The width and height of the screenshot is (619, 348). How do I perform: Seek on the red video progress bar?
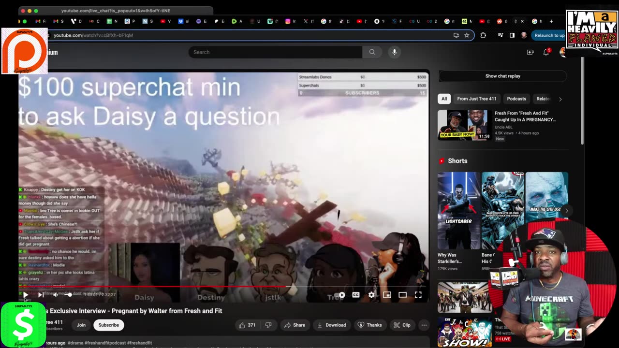tap(223, 287)
